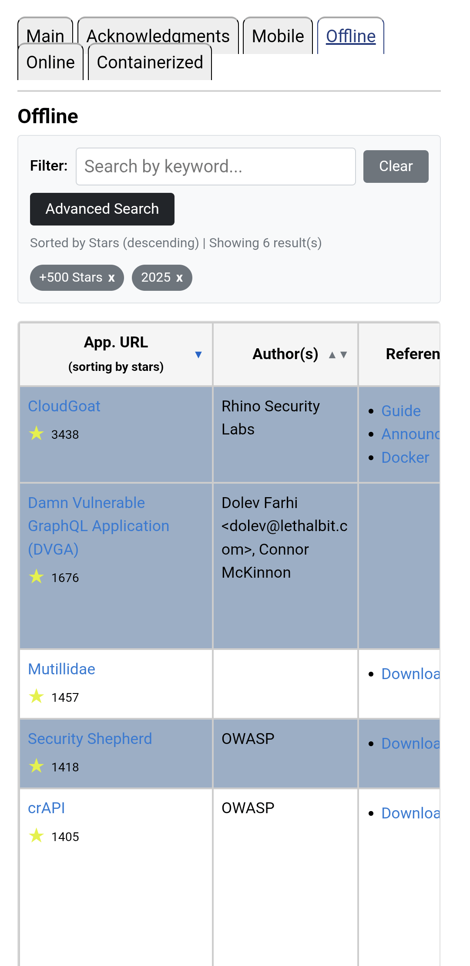The width and height of the screenshot is (470, 966).
Task: Toggle App. URL star sorting arrow
Action: click(198, 354)
